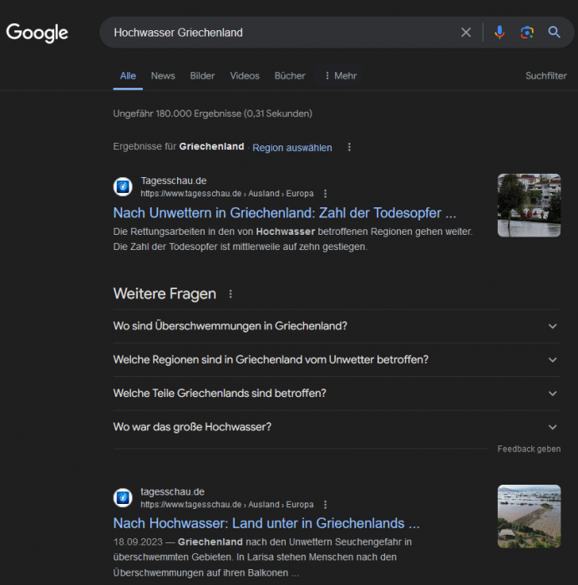Switch to the Videos tab
578x585 pixels.
(245, 75)
